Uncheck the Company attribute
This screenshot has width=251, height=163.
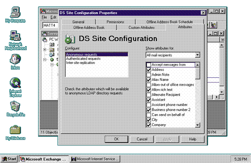click(149, 125)
